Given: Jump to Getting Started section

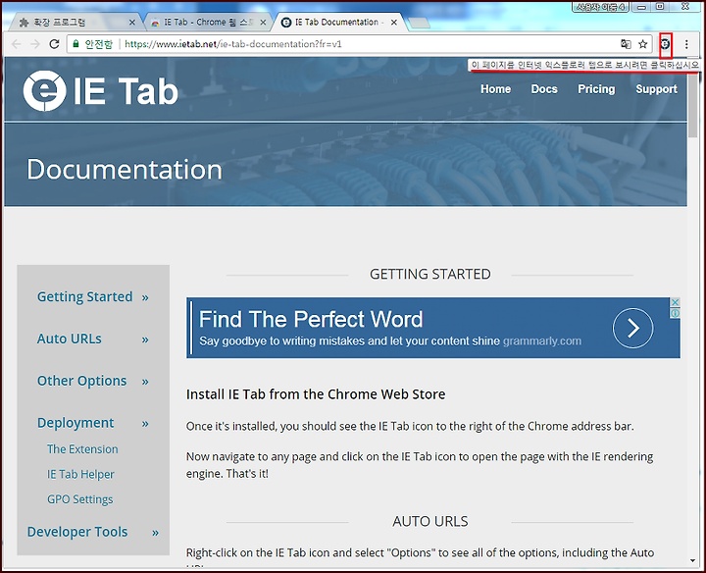Looking at the screenshot, I should pyautogui.click(x=84, y=297).
